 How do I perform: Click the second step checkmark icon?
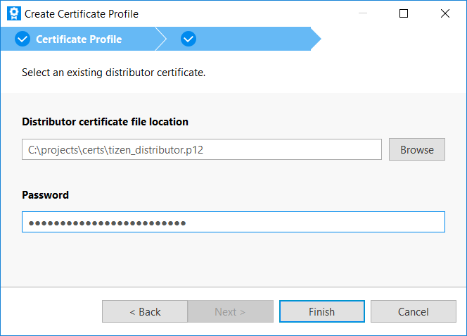point(188,39)
